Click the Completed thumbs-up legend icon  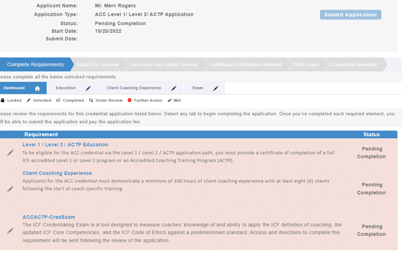pyautogui.click(x=58, y=101)
